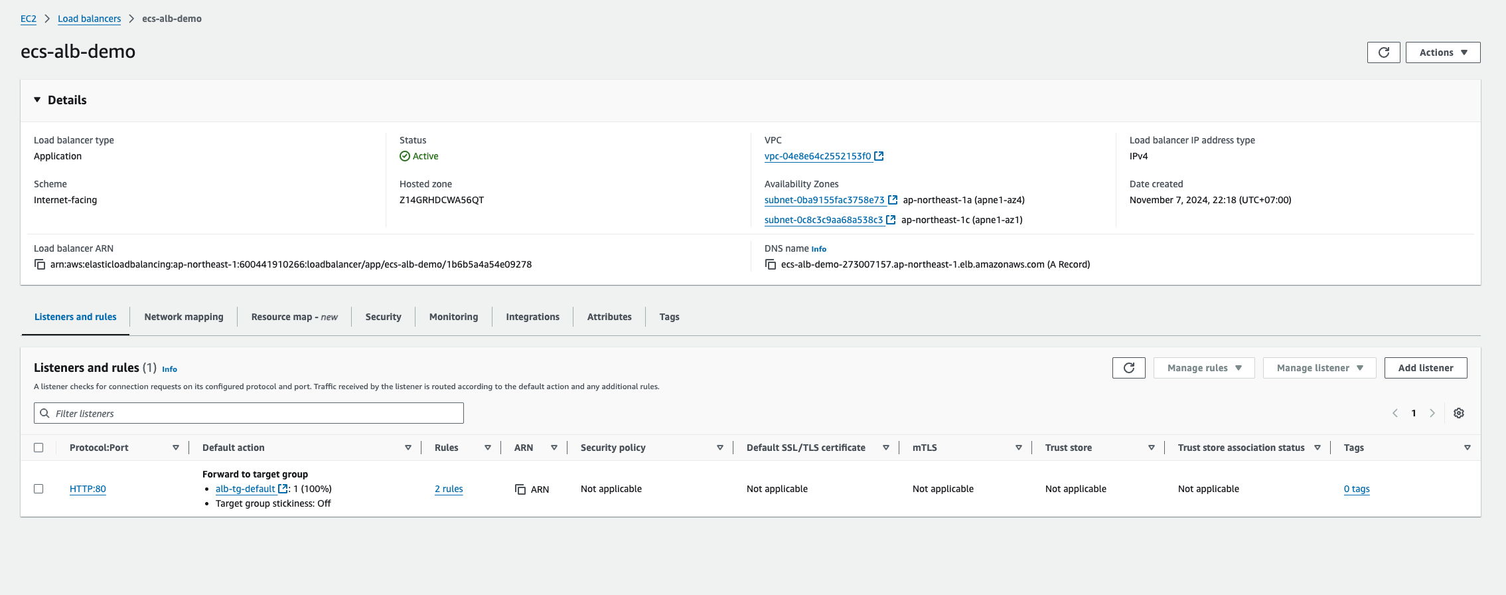Collapse the Details section
The image size is (1506, 595).
[37, 100]
